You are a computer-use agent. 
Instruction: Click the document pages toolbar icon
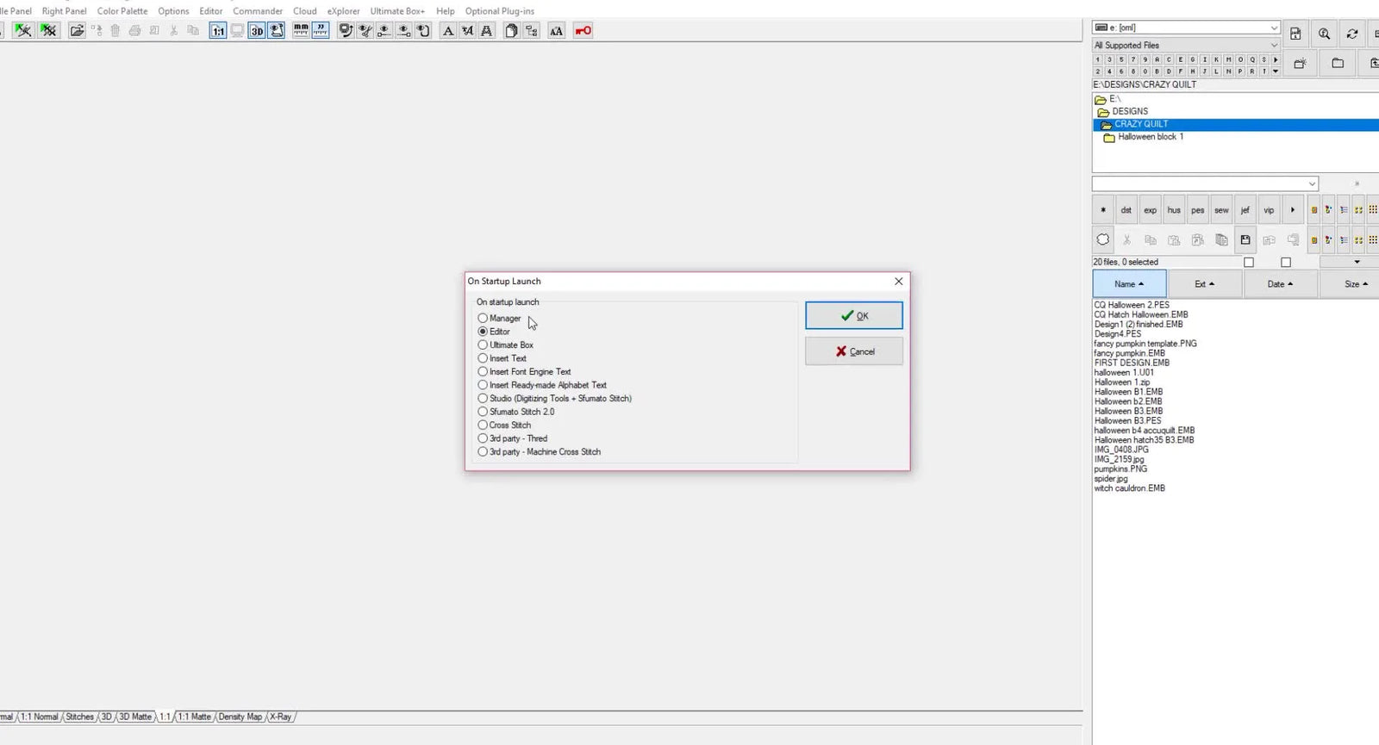click(x=511, y=31)
